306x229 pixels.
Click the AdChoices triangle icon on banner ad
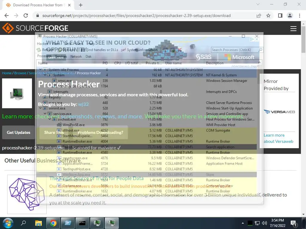(252, 39)
